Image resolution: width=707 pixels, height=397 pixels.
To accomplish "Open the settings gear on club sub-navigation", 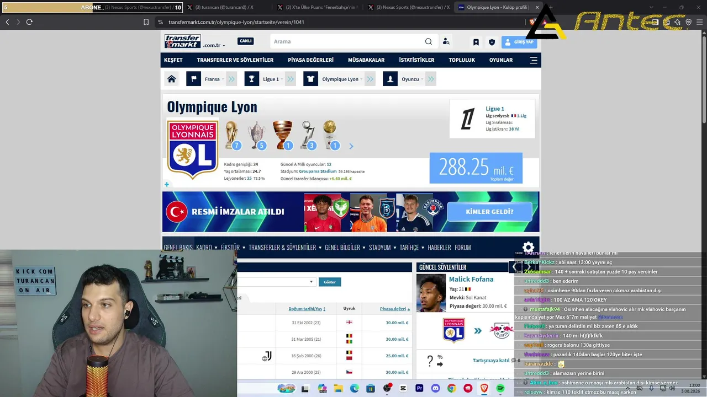I will (x=529, y=247).
